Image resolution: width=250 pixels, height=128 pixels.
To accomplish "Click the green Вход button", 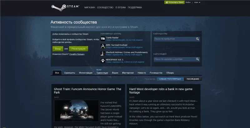I will pos(58,49).
